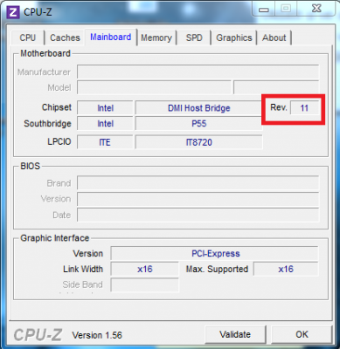
Task: Select the P55 southbridge value
Action: pos(199,124)
